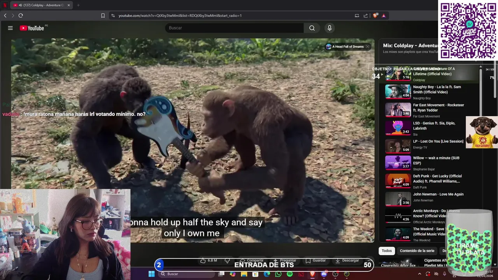The height and width of the screenshot is (280, 498).
Task: Open a new browser tab
Action: click(78, 5)
